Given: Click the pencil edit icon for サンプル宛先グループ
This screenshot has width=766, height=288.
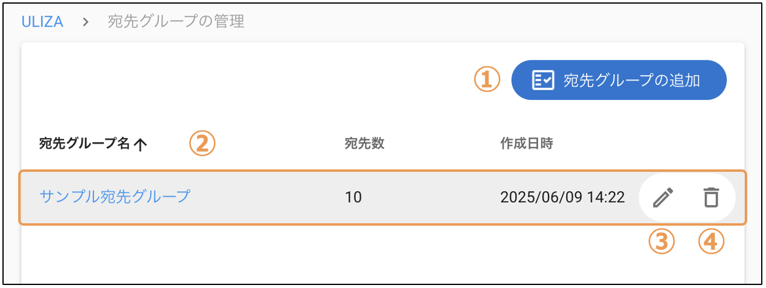Looking at the screenshot, I should (663, 197).
